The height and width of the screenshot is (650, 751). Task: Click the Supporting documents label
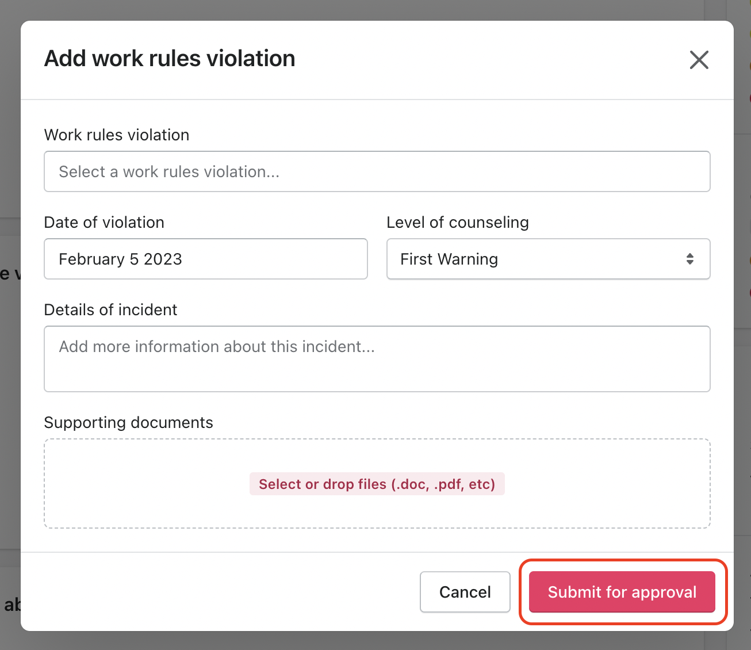point(128,422)
